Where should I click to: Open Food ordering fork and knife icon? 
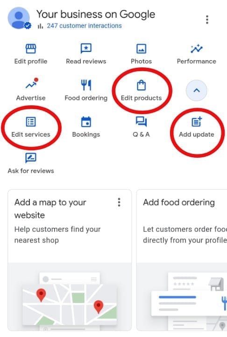pyautogui.click(x=86, y=85)
